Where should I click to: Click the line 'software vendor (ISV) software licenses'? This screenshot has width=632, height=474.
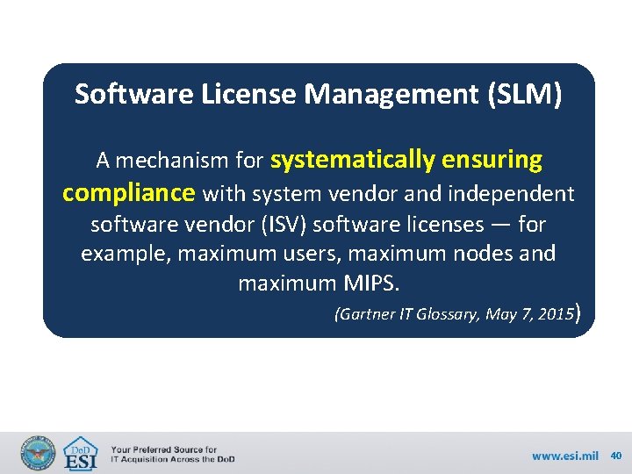pos(287,225)
